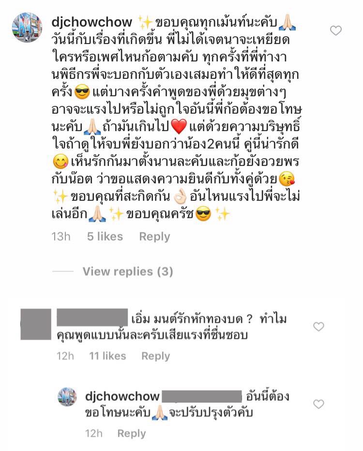Image resolution: width=363 pixels, height=451 pixels.
Task: Like djchowchow's reply posted 12h ago
Action: [x=318, y=404]
